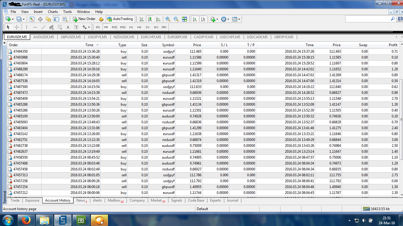Expand the Indicators dropdown arrow

[217, 19]
